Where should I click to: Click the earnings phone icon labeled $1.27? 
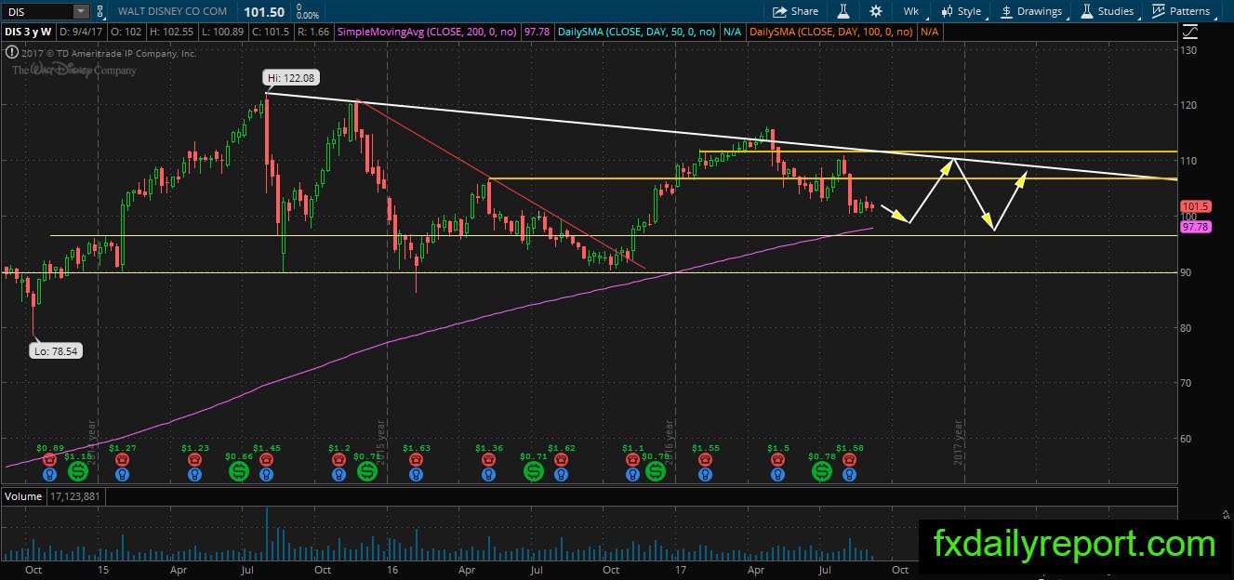122,459
